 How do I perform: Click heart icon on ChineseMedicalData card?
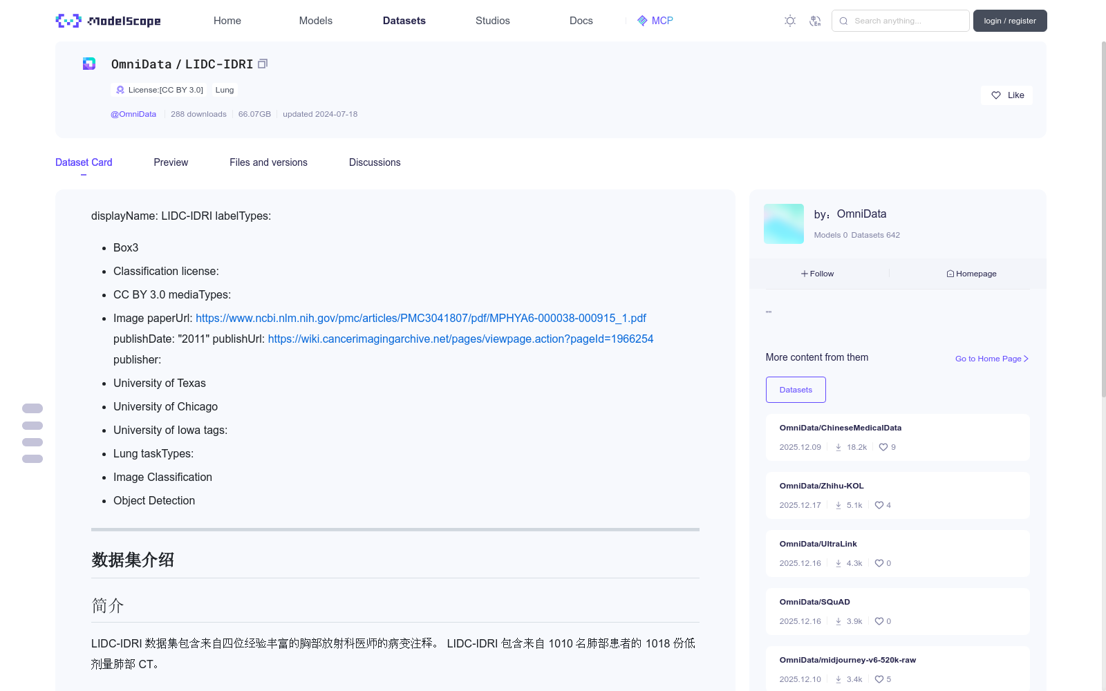pos(883,447)
